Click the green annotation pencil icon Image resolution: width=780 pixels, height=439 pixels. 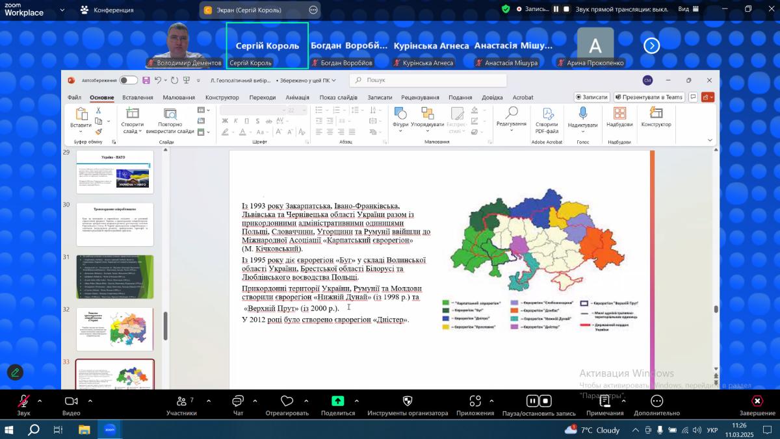click(x=15, y=372)
